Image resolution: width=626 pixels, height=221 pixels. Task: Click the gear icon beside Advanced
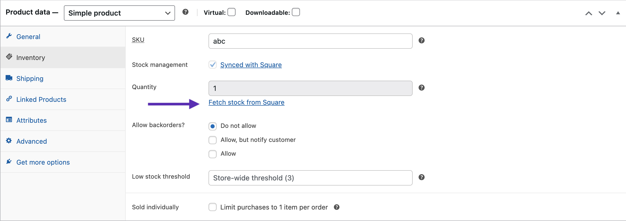pos(8,141)
